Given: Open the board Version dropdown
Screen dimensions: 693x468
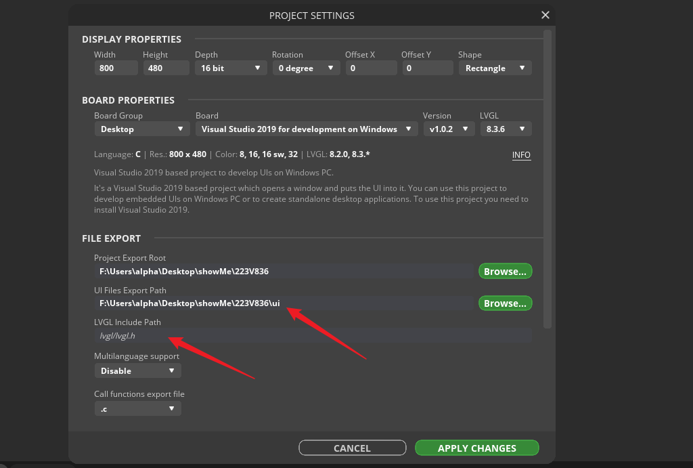Looking at the screenshot, I should point(449,129).
